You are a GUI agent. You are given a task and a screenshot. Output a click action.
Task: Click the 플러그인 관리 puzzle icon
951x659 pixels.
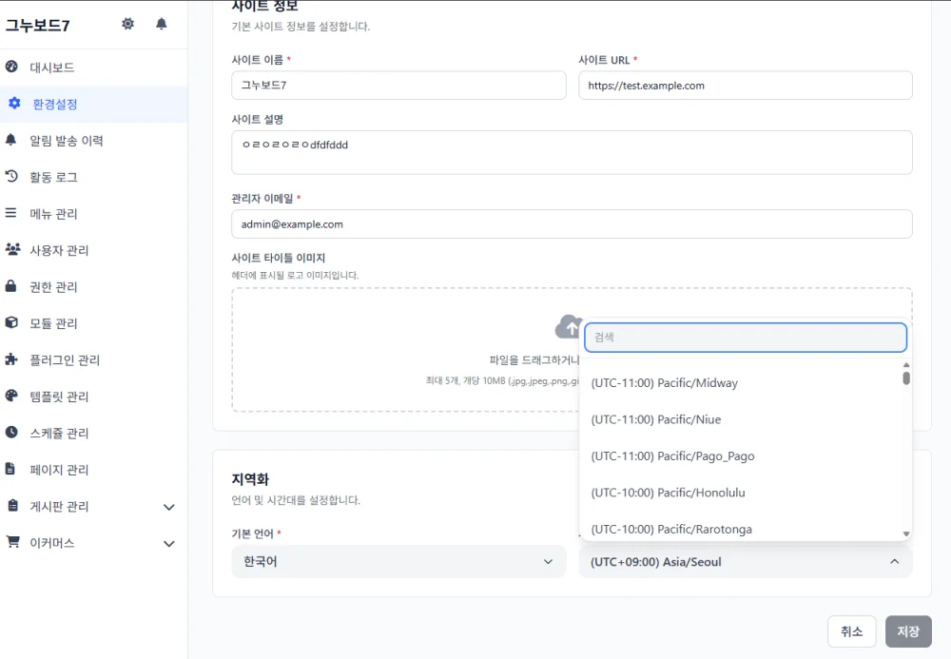click(x=11, y=359)
